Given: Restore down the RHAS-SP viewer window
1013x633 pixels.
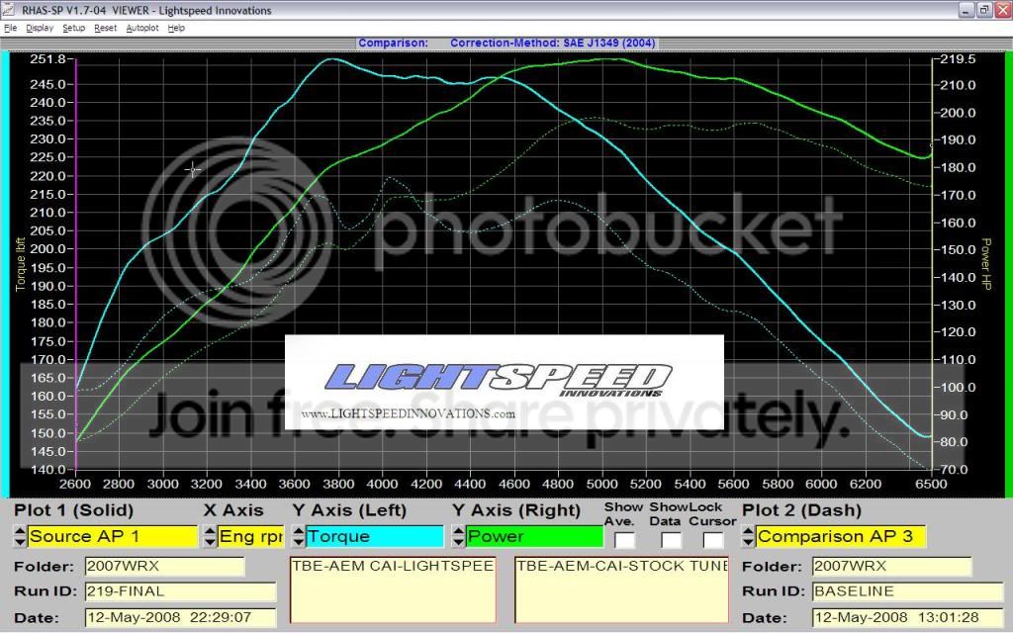Looking at the screenshot, I should [984, 10].
